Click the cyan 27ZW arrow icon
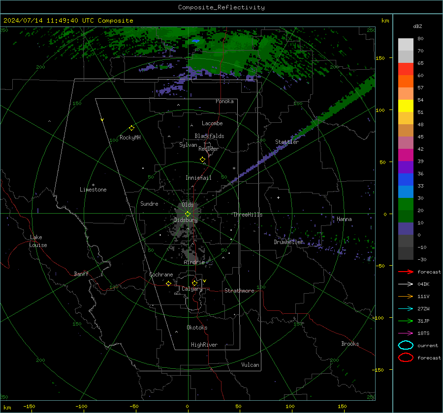 pyautogui.click(x=406, y=309)
